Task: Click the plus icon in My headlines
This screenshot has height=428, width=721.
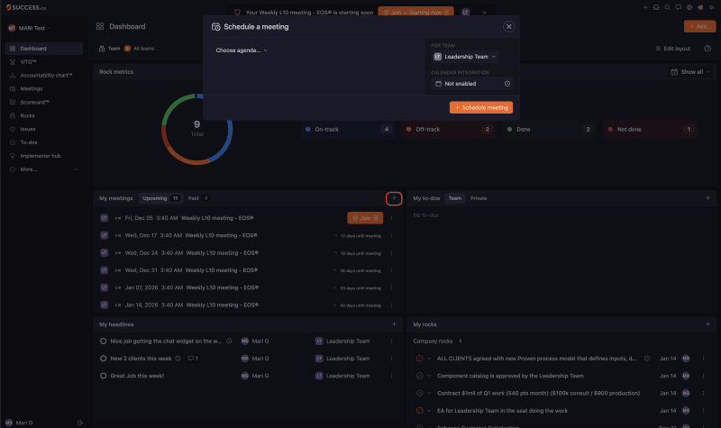Action: [x=394, y=324]
